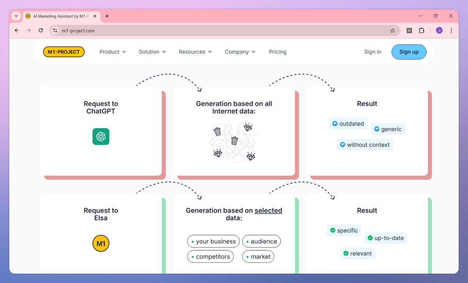
Task: Expand the Company menu
Action: [240, 52]
